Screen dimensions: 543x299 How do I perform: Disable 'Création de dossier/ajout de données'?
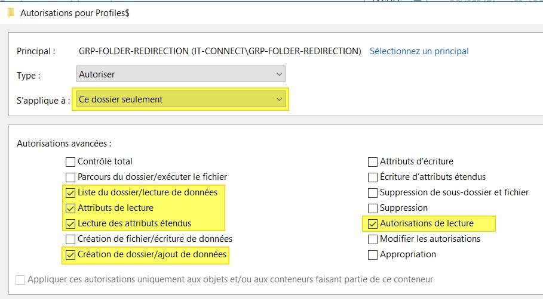70,254
